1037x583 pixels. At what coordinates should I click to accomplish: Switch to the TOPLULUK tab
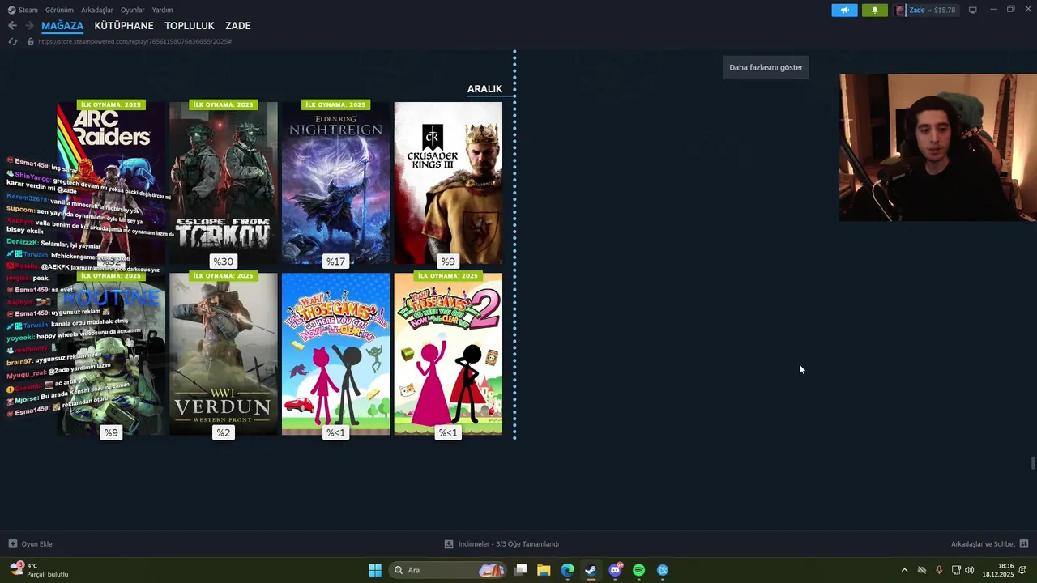(190, 26)
